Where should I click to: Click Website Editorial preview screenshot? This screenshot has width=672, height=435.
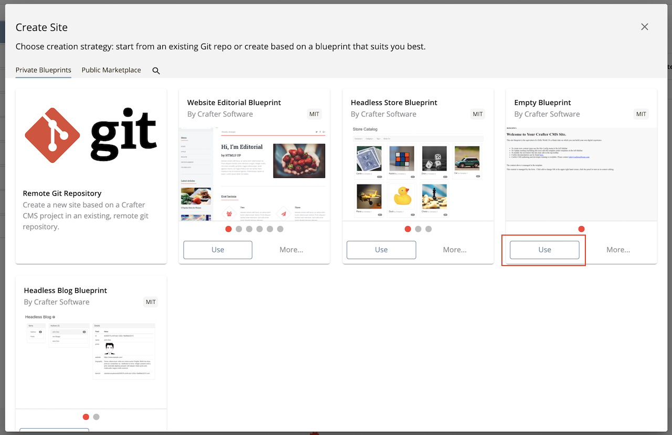[255, 174]
